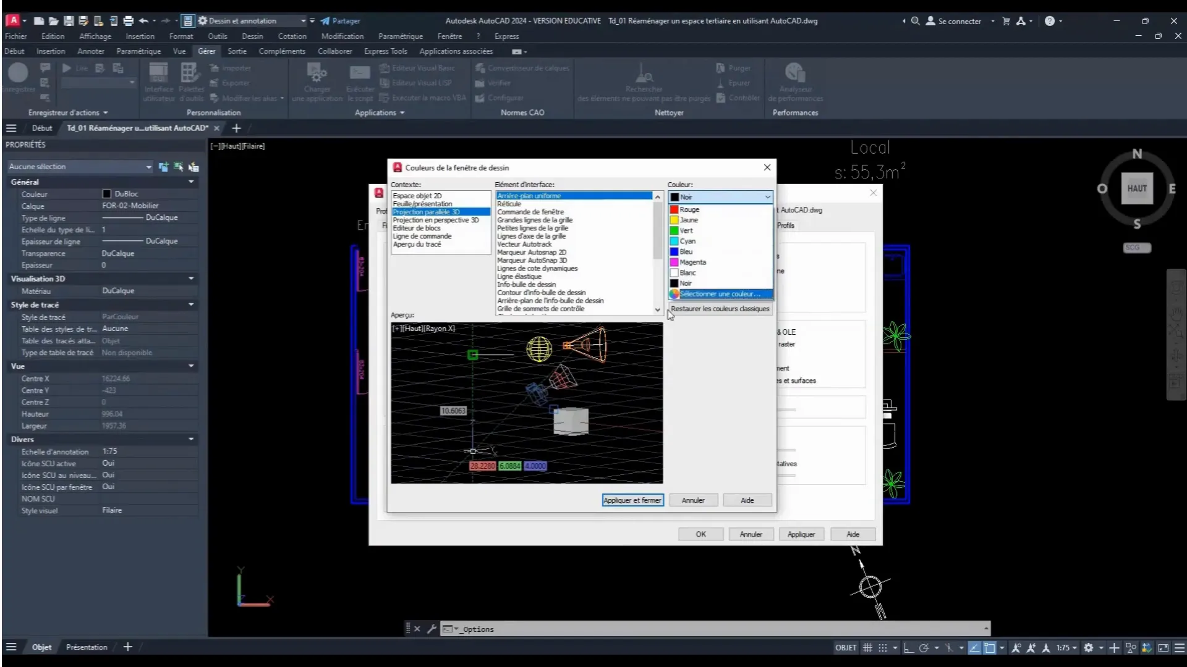Click the status bar workspace gear icon
1187x667 pixels.
pos(1088,648)
